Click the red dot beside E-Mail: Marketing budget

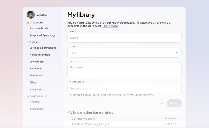(73, 124)
